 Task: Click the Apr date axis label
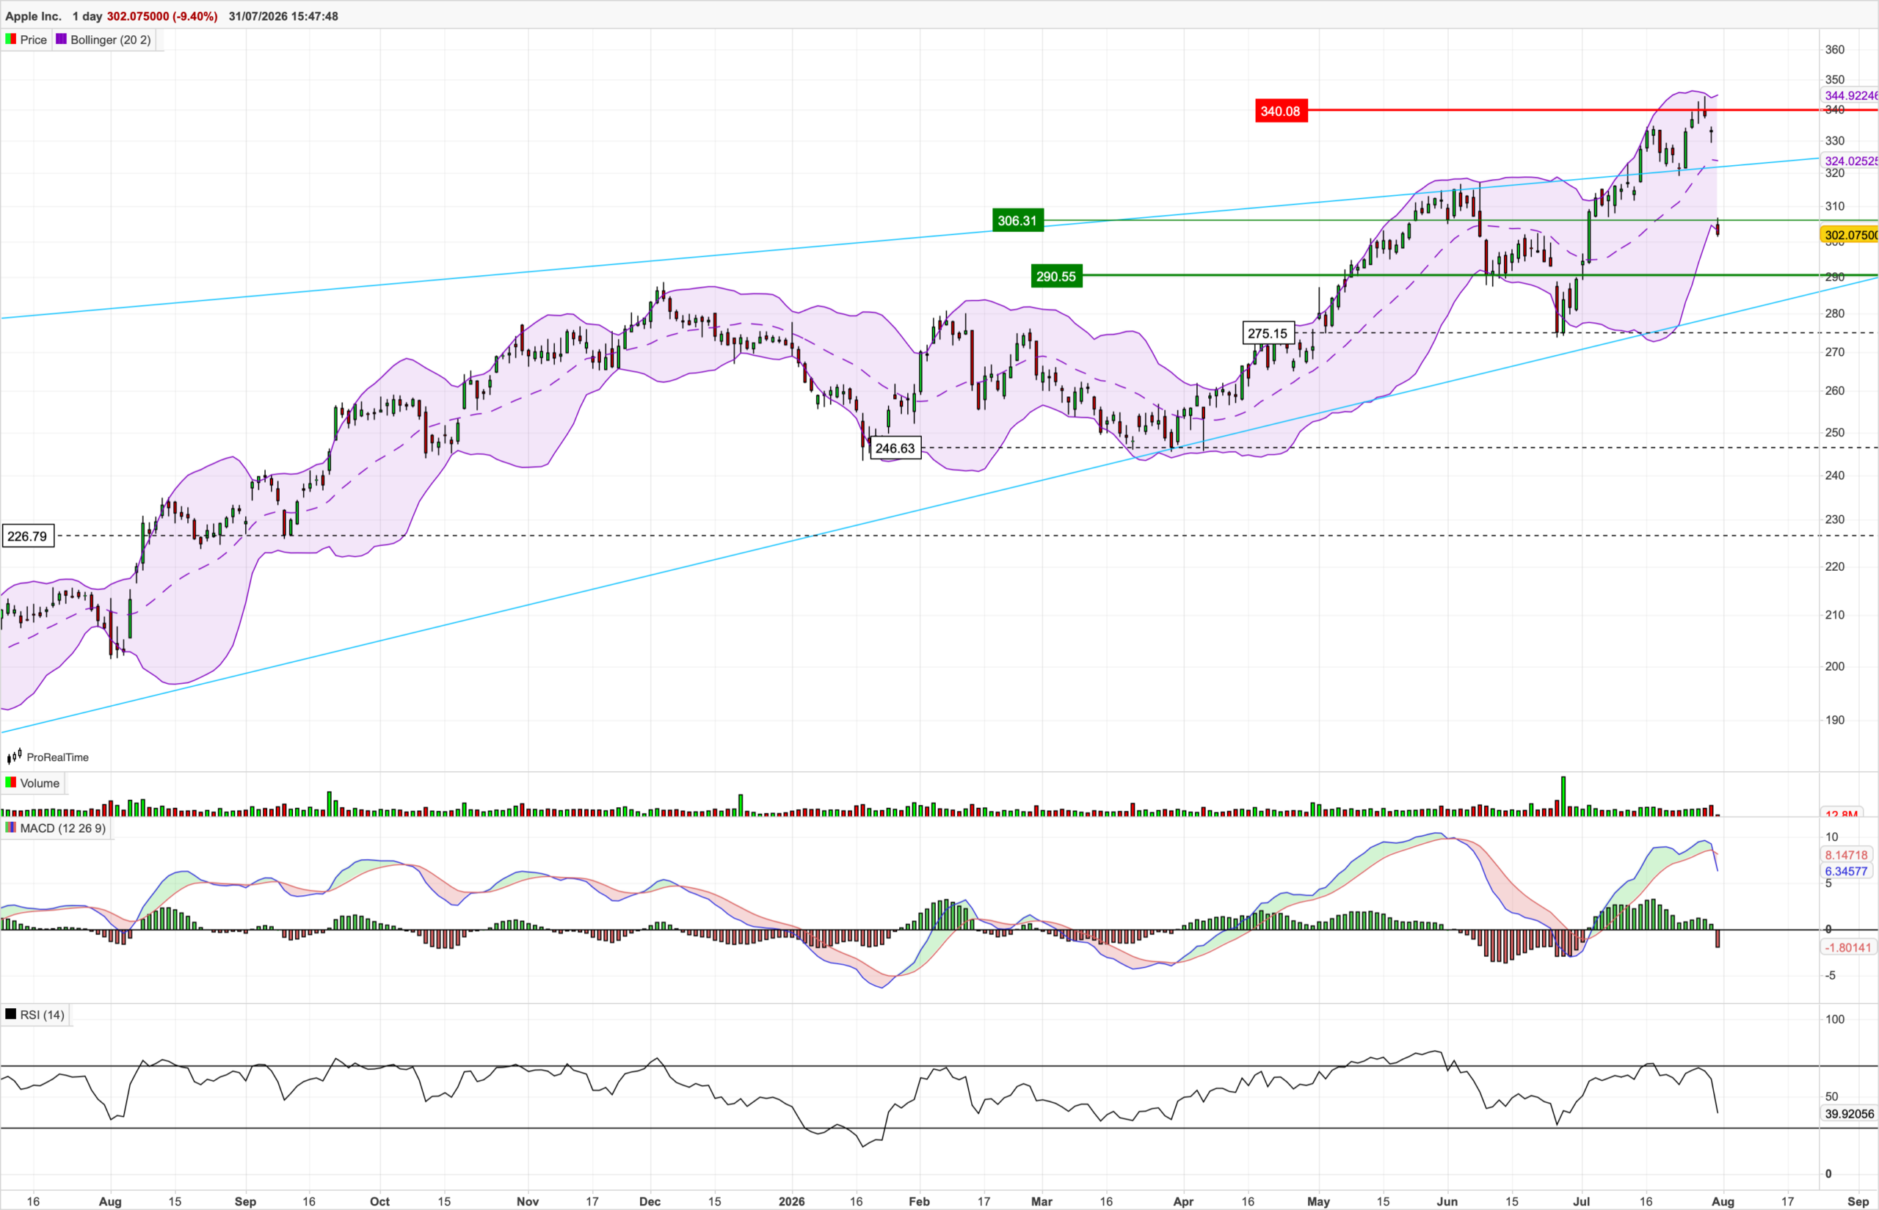[1182, 1201]
